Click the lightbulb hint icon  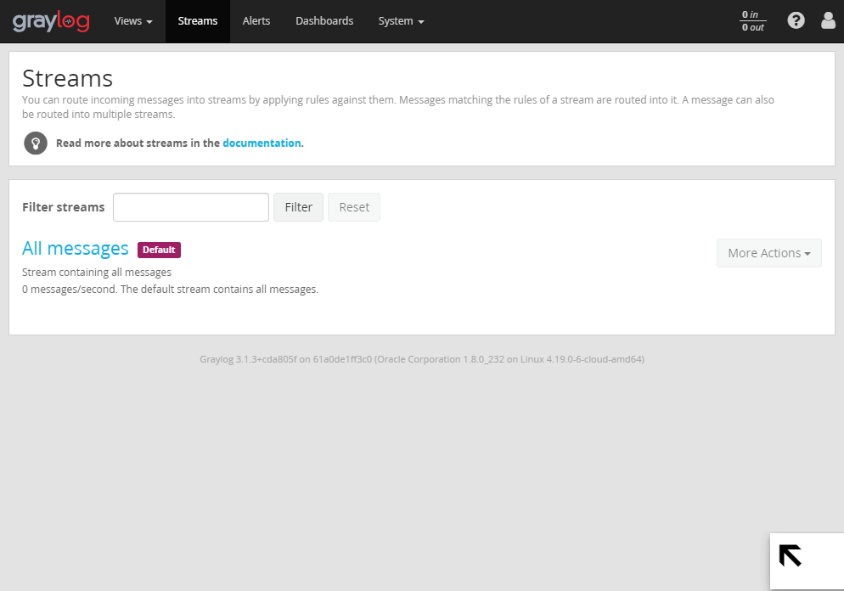(36, 144)
